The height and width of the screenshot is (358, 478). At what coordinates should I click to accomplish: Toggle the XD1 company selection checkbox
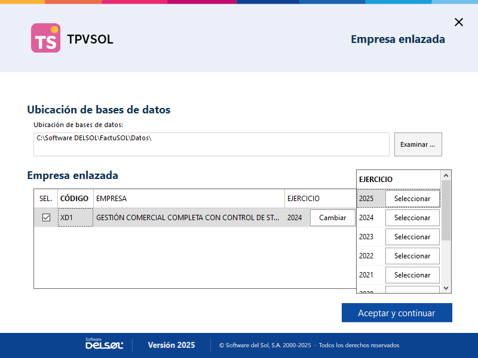[x=47, y=218]
